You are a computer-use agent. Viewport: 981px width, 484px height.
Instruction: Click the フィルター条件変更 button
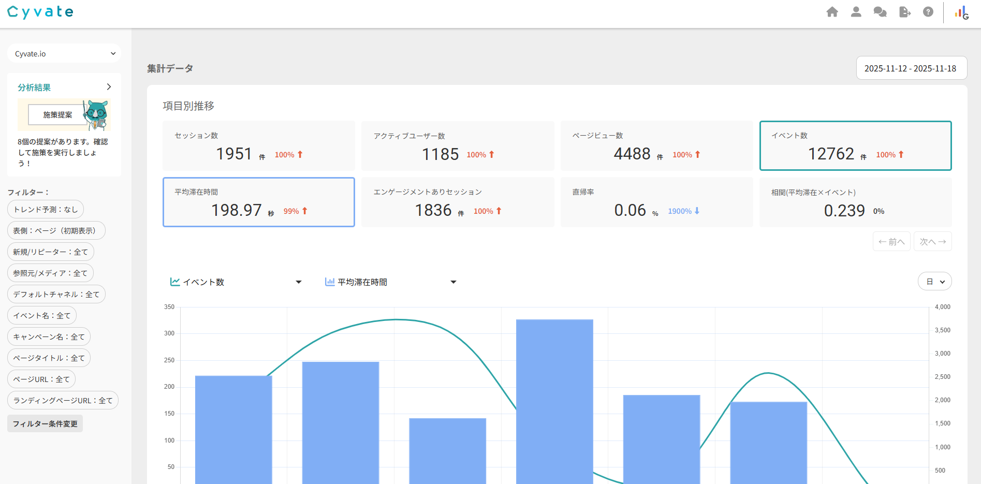[45, 423]
